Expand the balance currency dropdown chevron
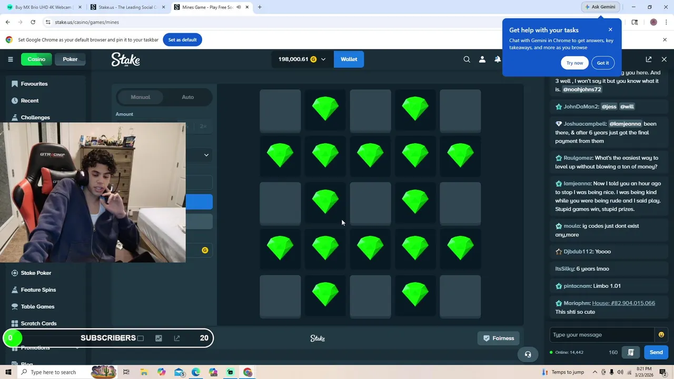 click(x=323, y=59)
